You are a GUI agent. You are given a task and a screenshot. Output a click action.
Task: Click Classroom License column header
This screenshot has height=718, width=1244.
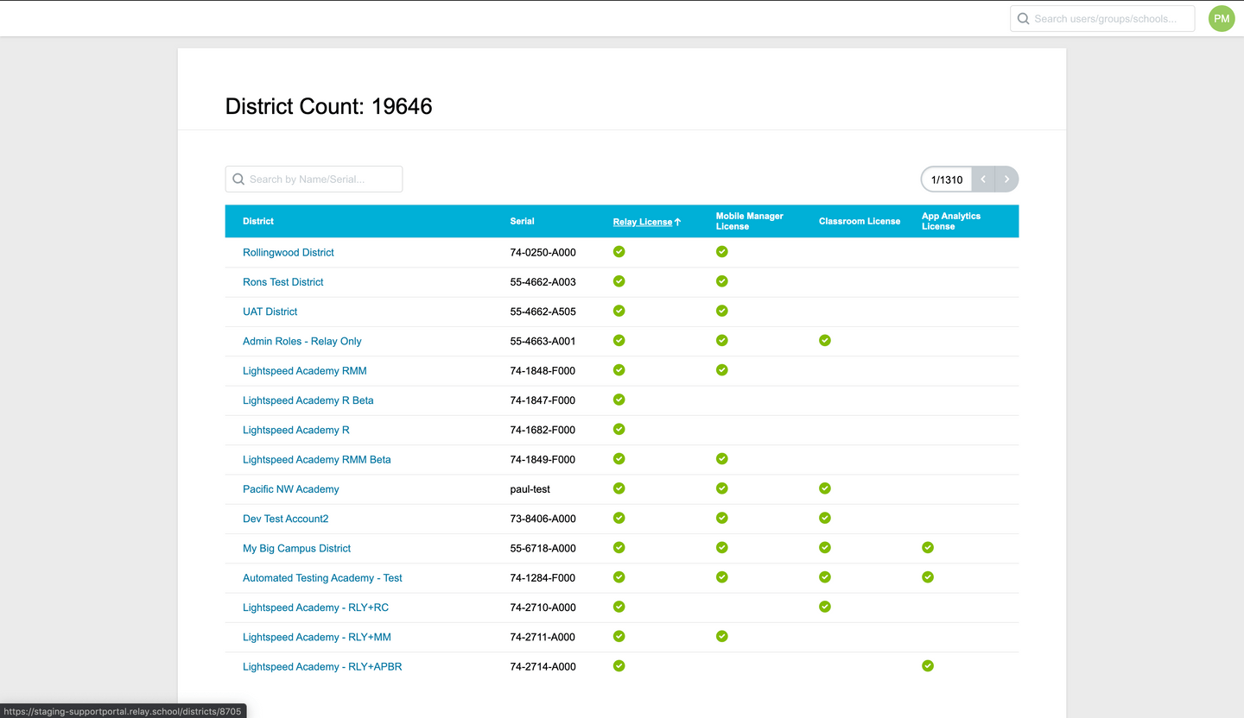(860, 221)
